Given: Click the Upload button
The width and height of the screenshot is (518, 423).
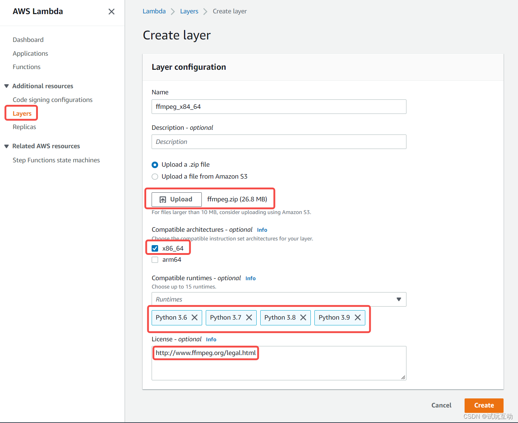Looking at the screenshot, I should click(x=177, y=200).
